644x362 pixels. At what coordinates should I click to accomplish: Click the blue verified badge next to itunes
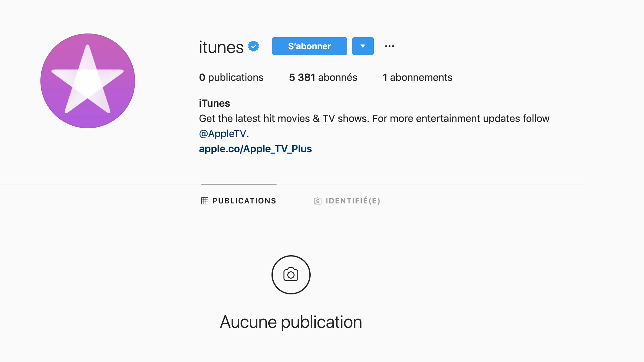[253, 46]
